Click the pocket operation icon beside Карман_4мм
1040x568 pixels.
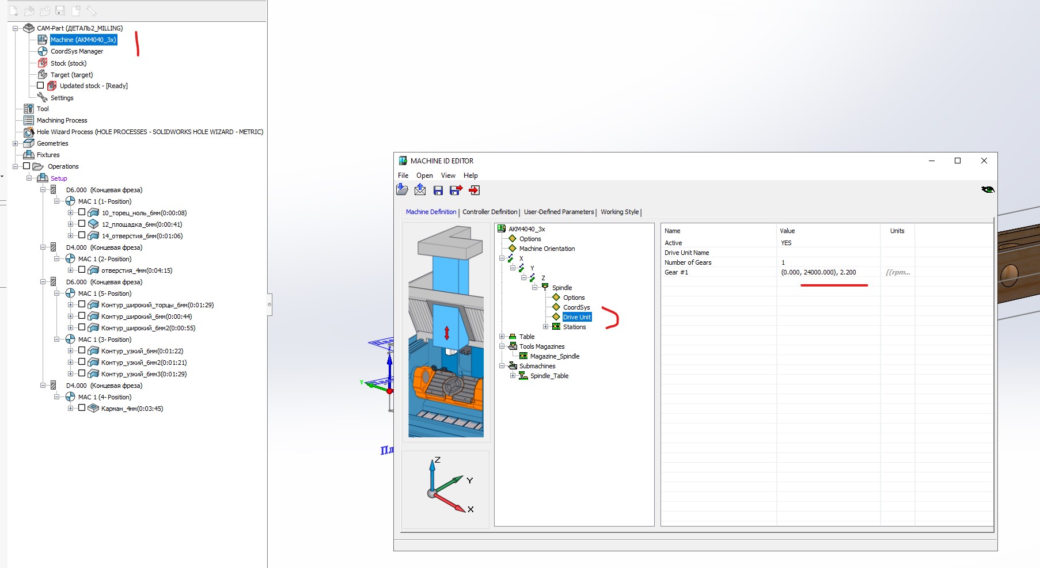(x=93, y=408)
